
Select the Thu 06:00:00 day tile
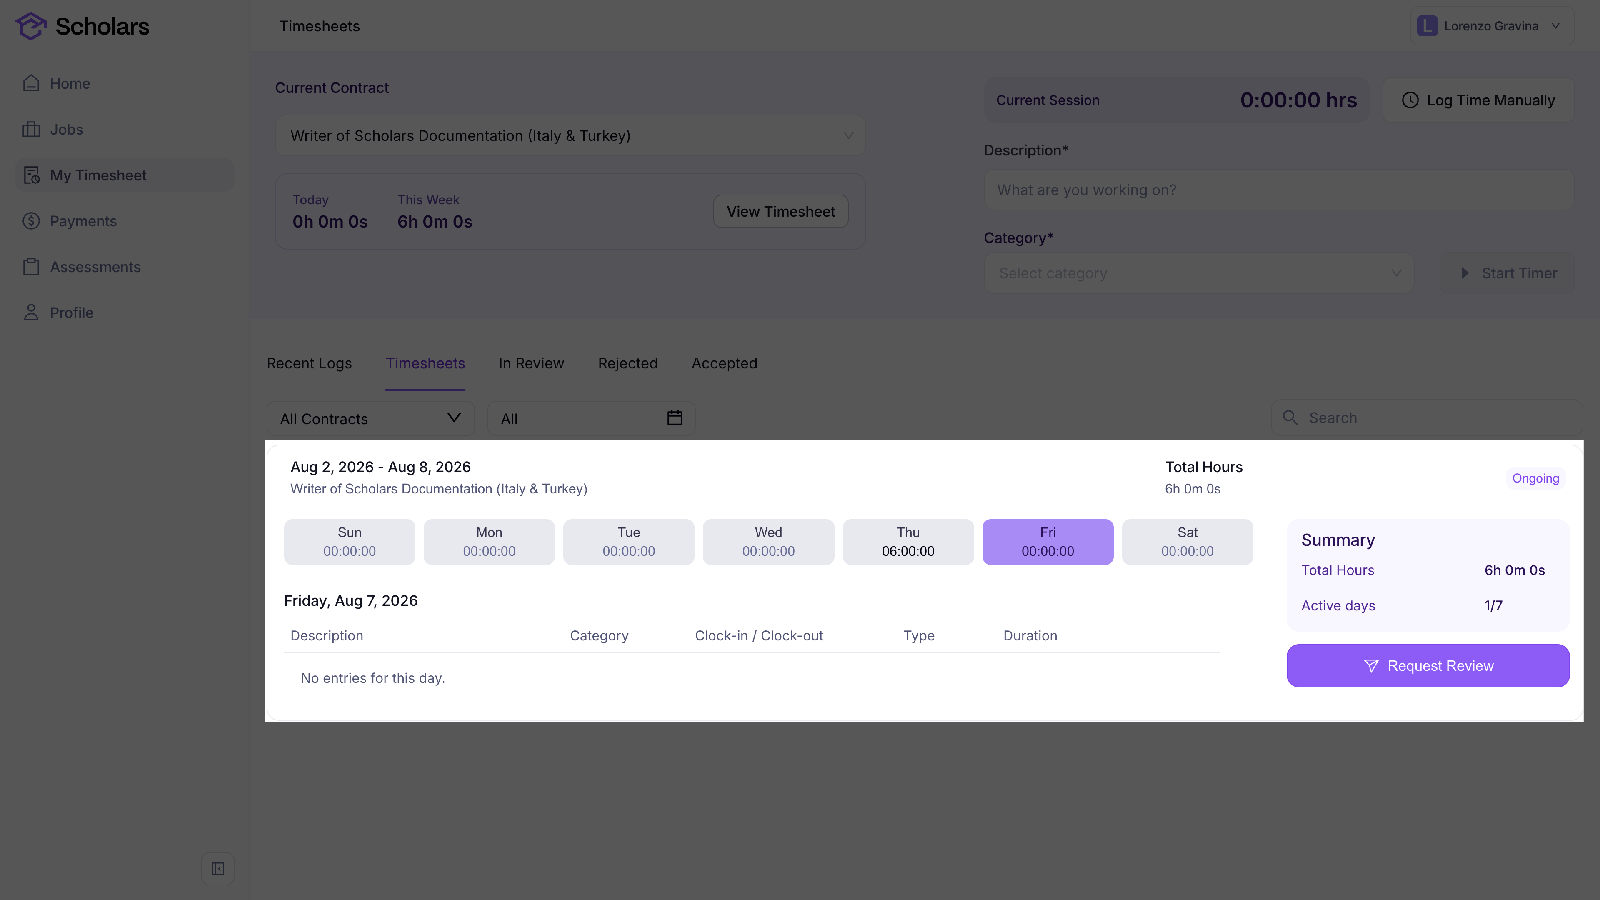point(908,542)
